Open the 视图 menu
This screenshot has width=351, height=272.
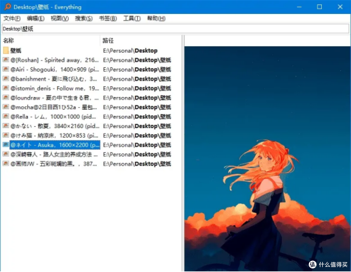(59, 19)
